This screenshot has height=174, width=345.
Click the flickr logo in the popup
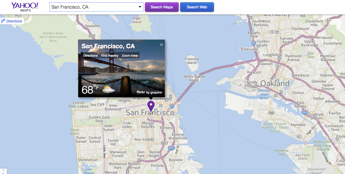point(141,92)
